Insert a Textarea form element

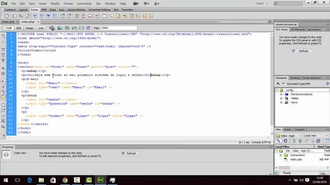pyautogui.click(x=27, y=16)
